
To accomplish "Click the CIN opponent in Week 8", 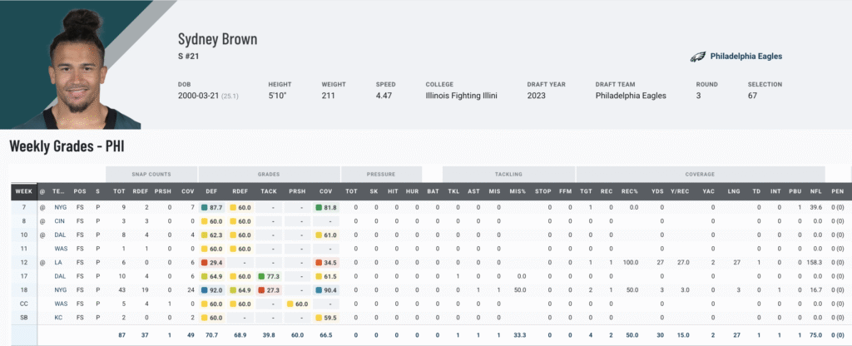I will (60, 220).
